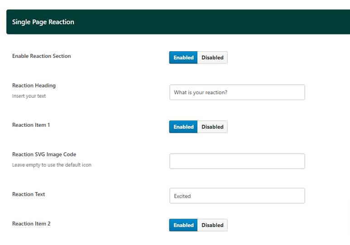Select the Reaction Text field containing Excited
350x245 pixels.
237,196
